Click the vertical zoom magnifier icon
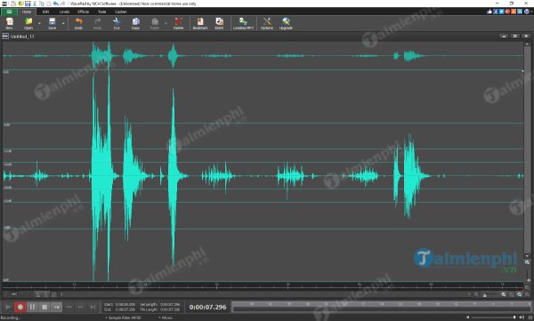Screen dimensions: 534x321 pos(527,262)
